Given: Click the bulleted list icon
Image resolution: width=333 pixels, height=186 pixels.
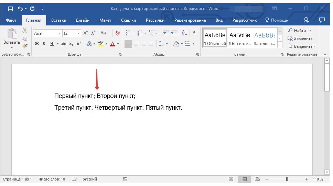Looking at the screenshot, I should (x=128, y=33).
